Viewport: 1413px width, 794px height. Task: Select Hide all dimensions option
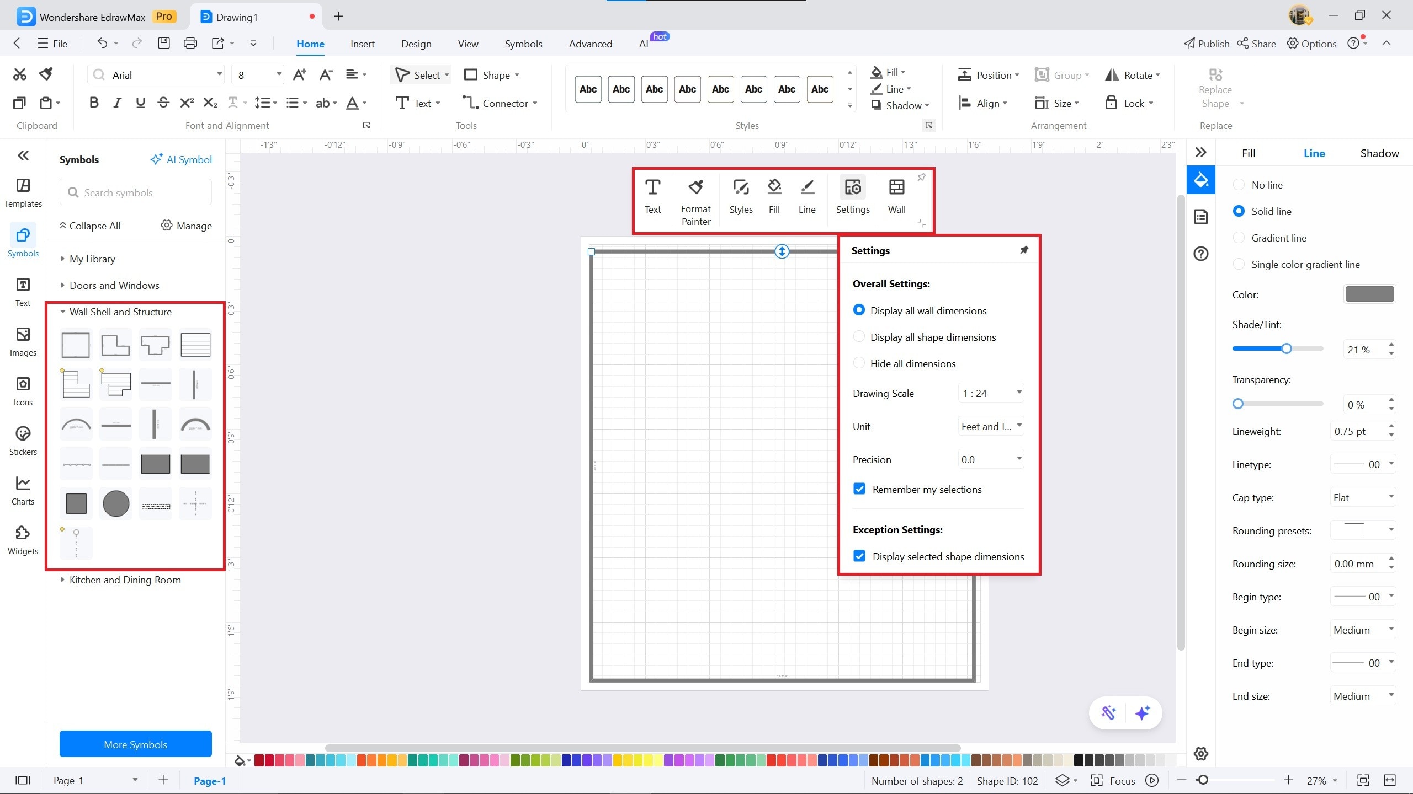pyautogui.click(x=859, y=363)
